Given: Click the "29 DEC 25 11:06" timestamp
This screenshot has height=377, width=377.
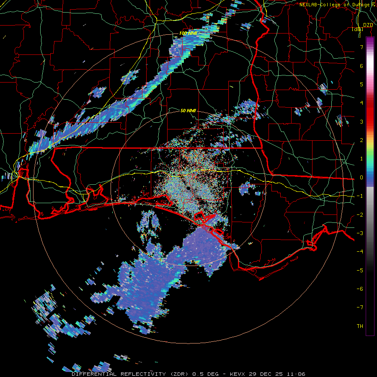Looking at the screenshot, I should (276, 374).
